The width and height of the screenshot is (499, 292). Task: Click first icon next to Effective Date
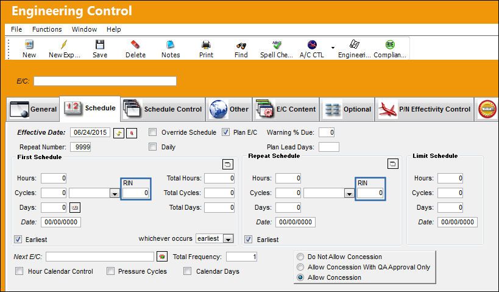(119, 133)
